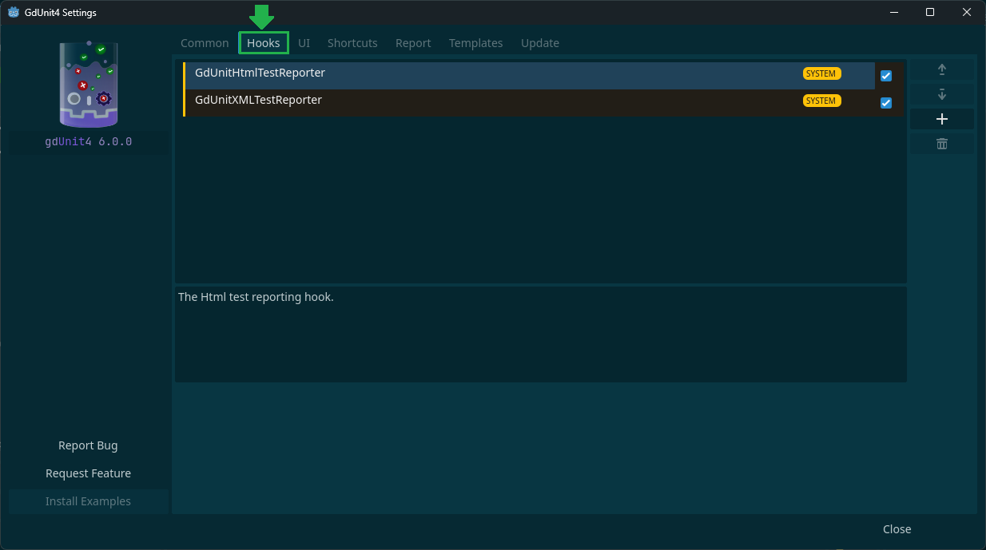986x550 pixels.
Task: Click SYSTEM badge on GdUnitXMLTestReporter
Action: 821,101
